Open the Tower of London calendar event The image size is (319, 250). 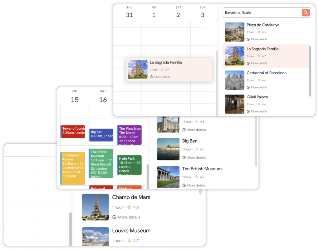[73, 131]
